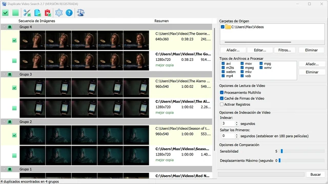Collapse the Grupo 4 group
The width and height of the screenshot is (328, 184).
(4, 27)
